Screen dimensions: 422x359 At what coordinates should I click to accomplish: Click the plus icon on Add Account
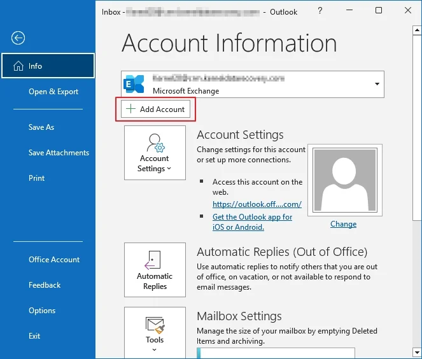(x=130, y=109)
